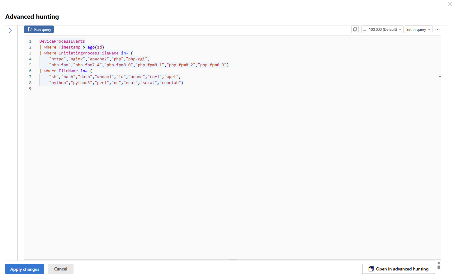Screen dimensions: 454x277
Task: Run the hunting query
Action: (x=39, y=29)
